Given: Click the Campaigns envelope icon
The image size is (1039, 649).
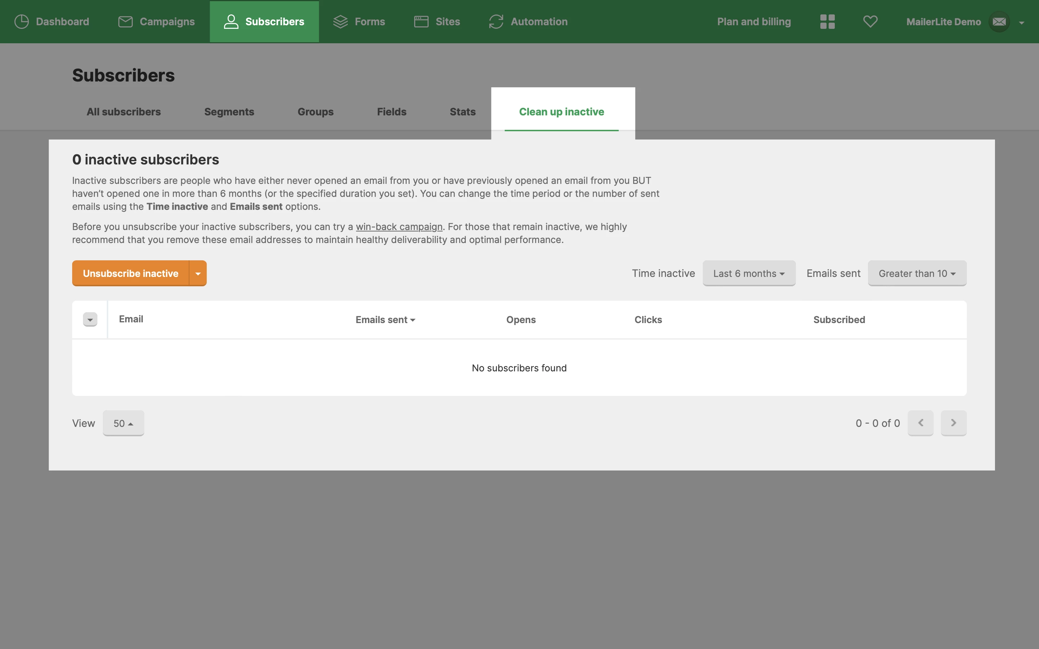Looking at the screenshot, I should [126, 22].
